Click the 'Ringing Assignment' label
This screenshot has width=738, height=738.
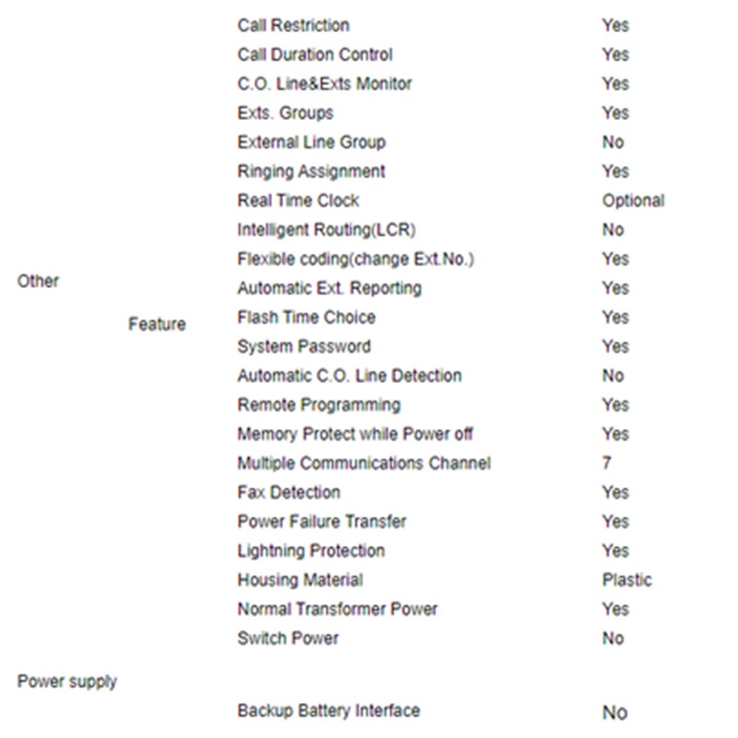pos(311,172)
